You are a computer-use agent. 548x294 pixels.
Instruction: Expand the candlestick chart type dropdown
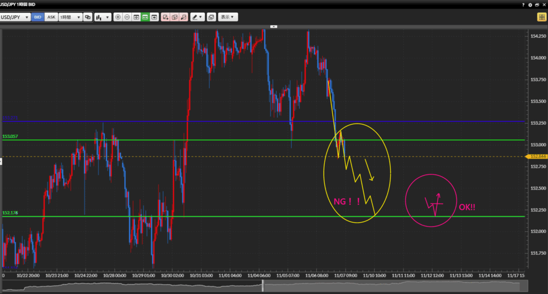(x=102, y=17)
